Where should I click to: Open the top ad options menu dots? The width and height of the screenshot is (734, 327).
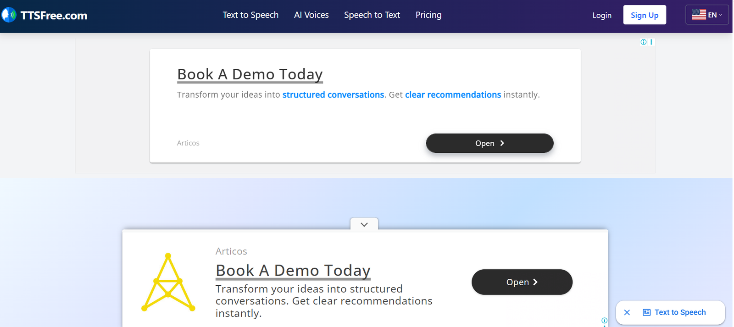pos(651,42)
